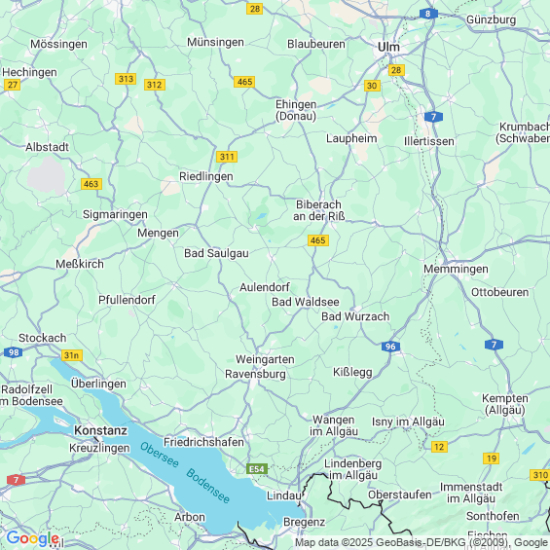The width and height of the screenshot is (550, 550).
Task: Click the Bodensee lake label
Action: 207,486
